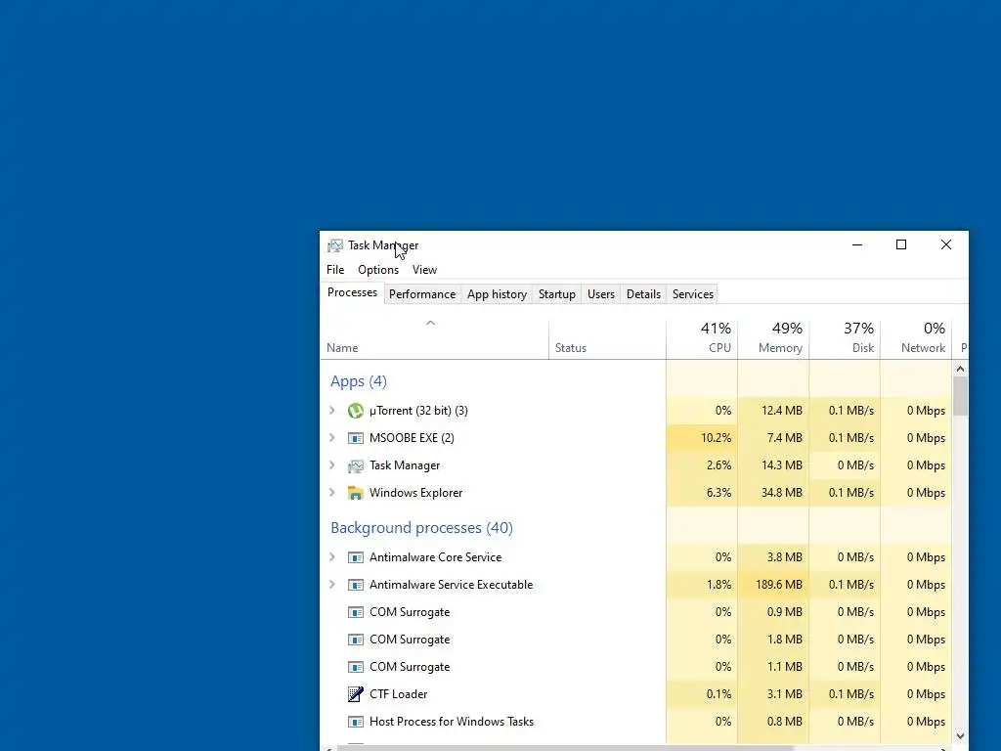This screenshot has height=751, width=1001.
Task: Click the vertical scrollbar down arrow
Action: [960, 736]
